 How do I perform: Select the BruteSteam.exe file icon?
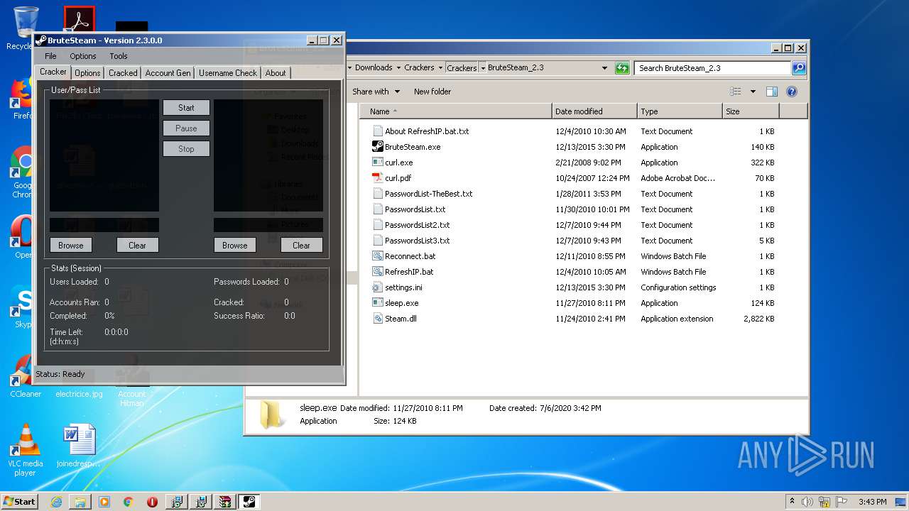[x=378, y=147]
